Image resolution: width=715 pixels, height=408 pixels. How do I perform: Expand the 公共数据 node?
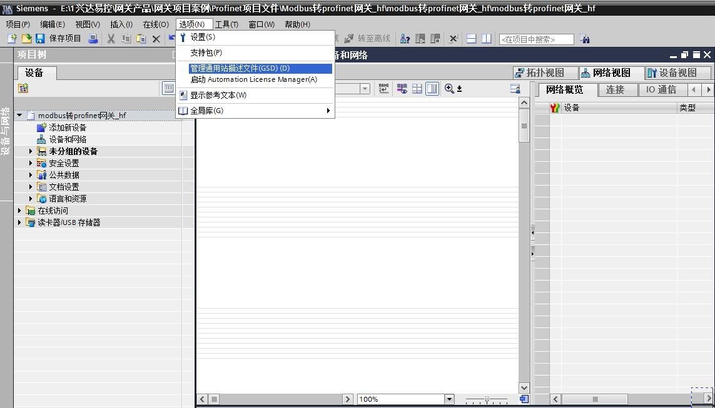[31, 175]
